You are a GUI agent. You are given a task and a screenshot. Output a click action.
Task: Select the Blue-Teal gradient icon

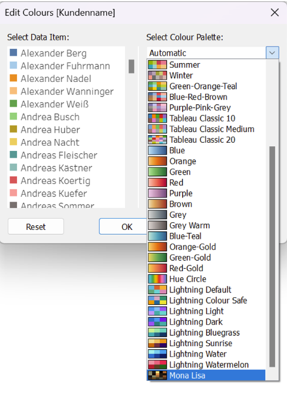157,236
